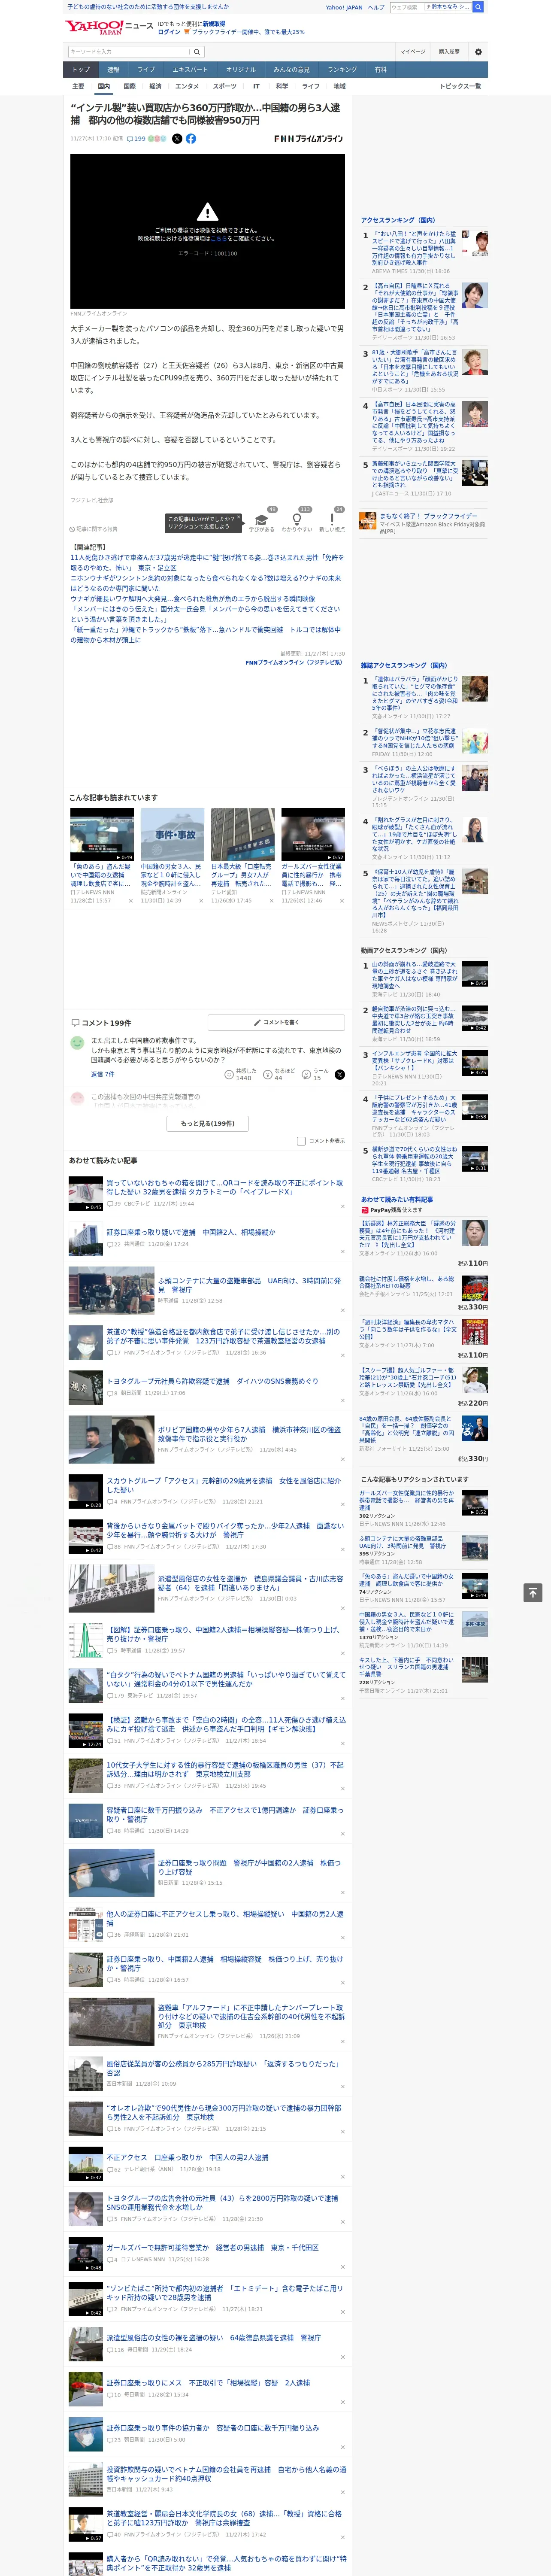Click the ガールズバー女性従業員 recommended thumbnail
The image size is (551, 2576).
312,835
